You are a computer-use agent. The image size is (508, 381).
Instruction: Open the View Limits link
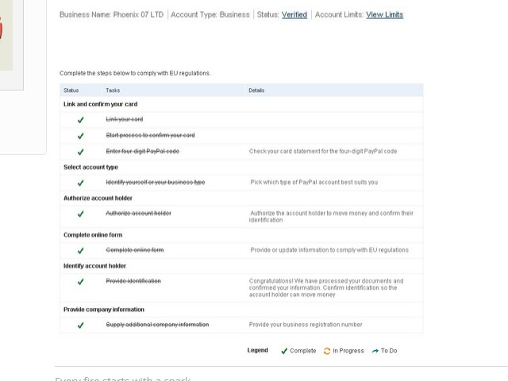(384, 15)
